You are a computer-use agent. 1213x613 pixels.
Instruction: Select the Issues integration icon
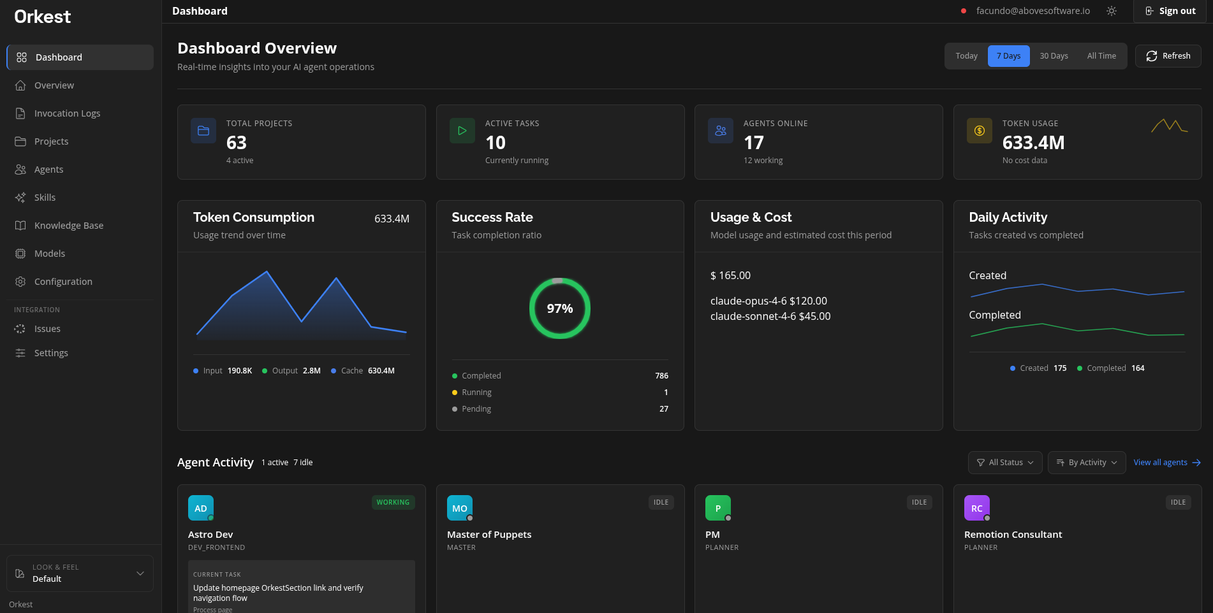20,328
